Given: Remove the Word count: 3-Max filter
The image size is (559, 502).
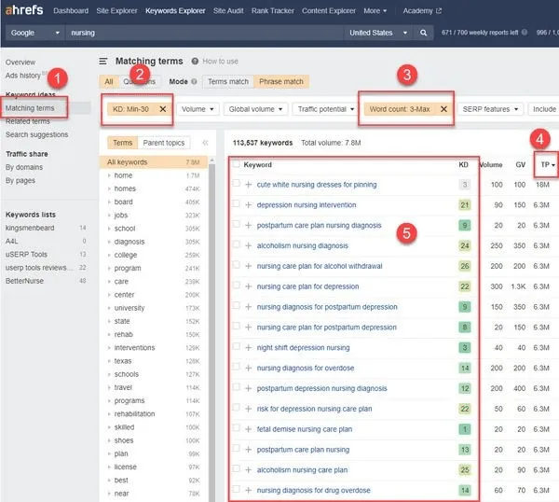Looking at the screenshot, I should [x=443, y=109].
